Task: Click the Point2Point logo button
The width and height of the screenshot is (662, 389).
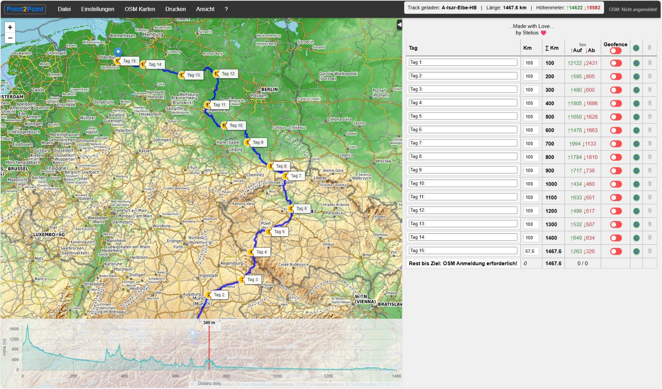Action: tap(25, 9)
